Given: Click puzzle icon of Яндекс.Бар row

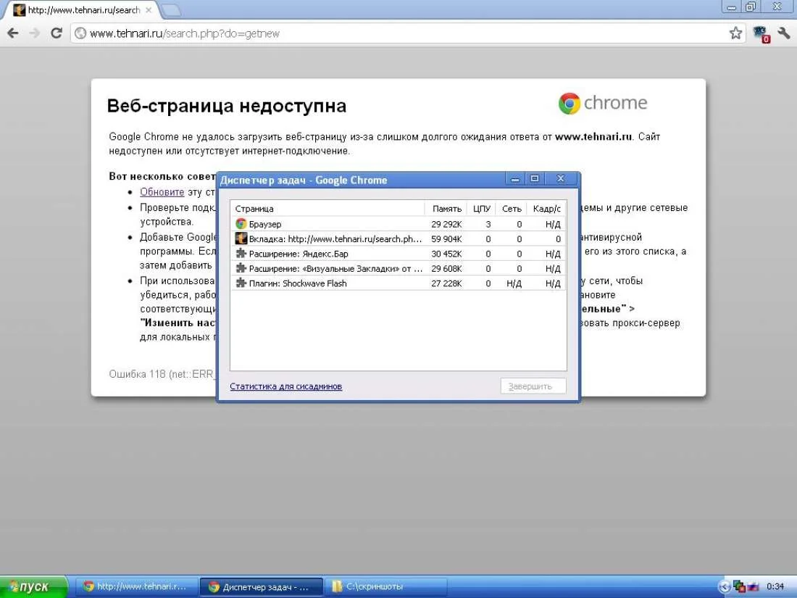Looking at the screenshot, I should 241,253.
